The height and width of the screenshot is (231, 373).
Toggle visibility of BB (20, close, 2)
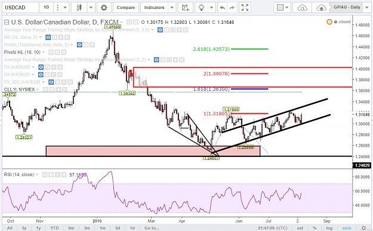48,38
